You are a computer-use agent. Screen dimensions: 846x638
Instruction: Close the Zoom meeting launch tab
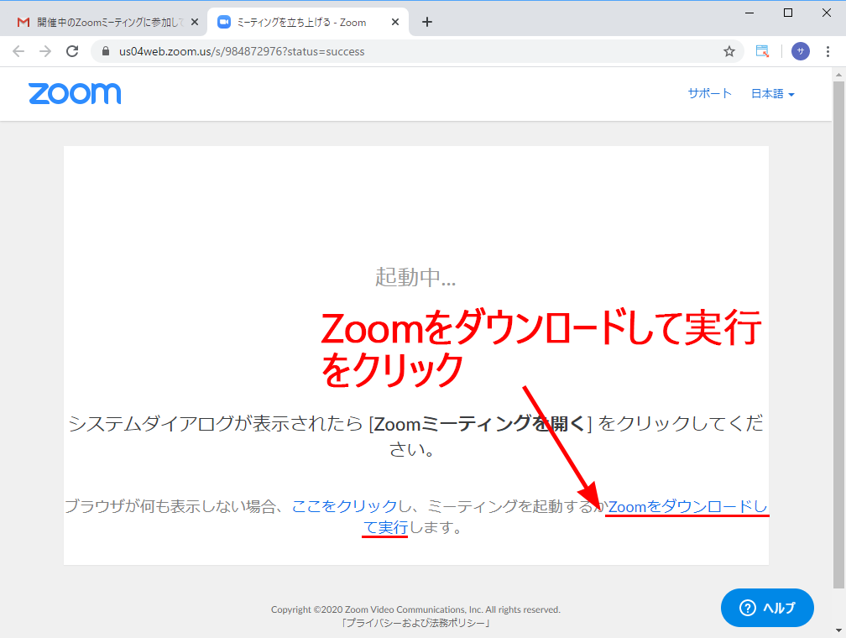(x=396, y=23)
